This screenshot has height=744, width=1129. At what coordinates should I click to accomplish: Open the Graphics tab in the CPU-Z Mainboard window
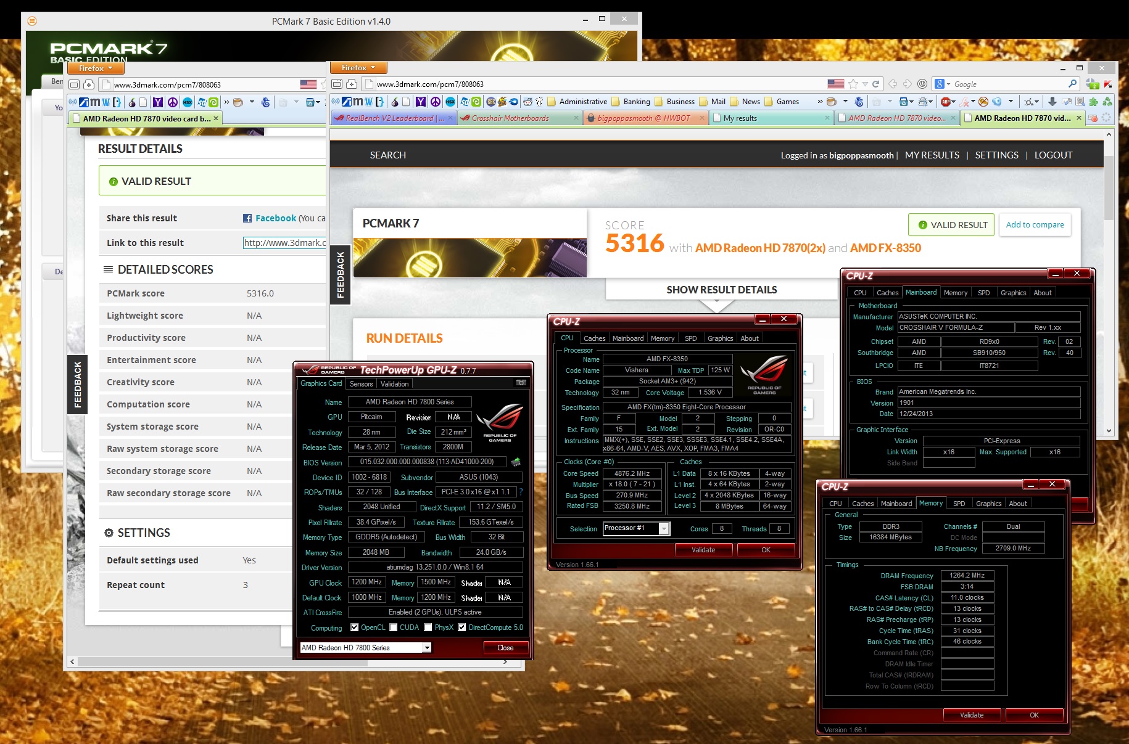[x=1013, y=293]
